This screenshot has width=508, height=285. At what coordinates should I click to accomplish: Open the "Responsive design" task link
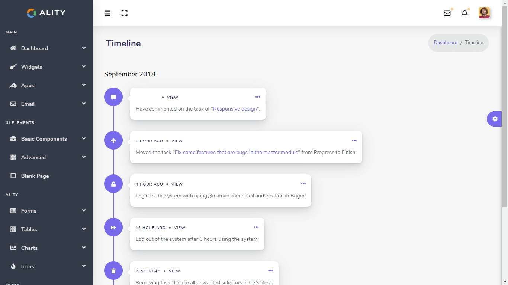tap(235, 109)
